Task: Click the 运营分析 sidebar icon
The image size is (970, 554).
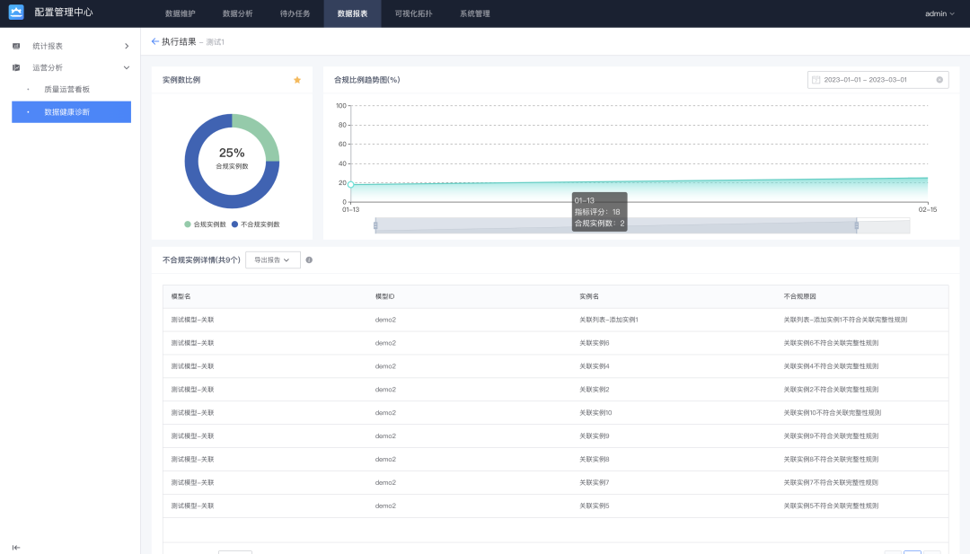Action: (16, 68)
